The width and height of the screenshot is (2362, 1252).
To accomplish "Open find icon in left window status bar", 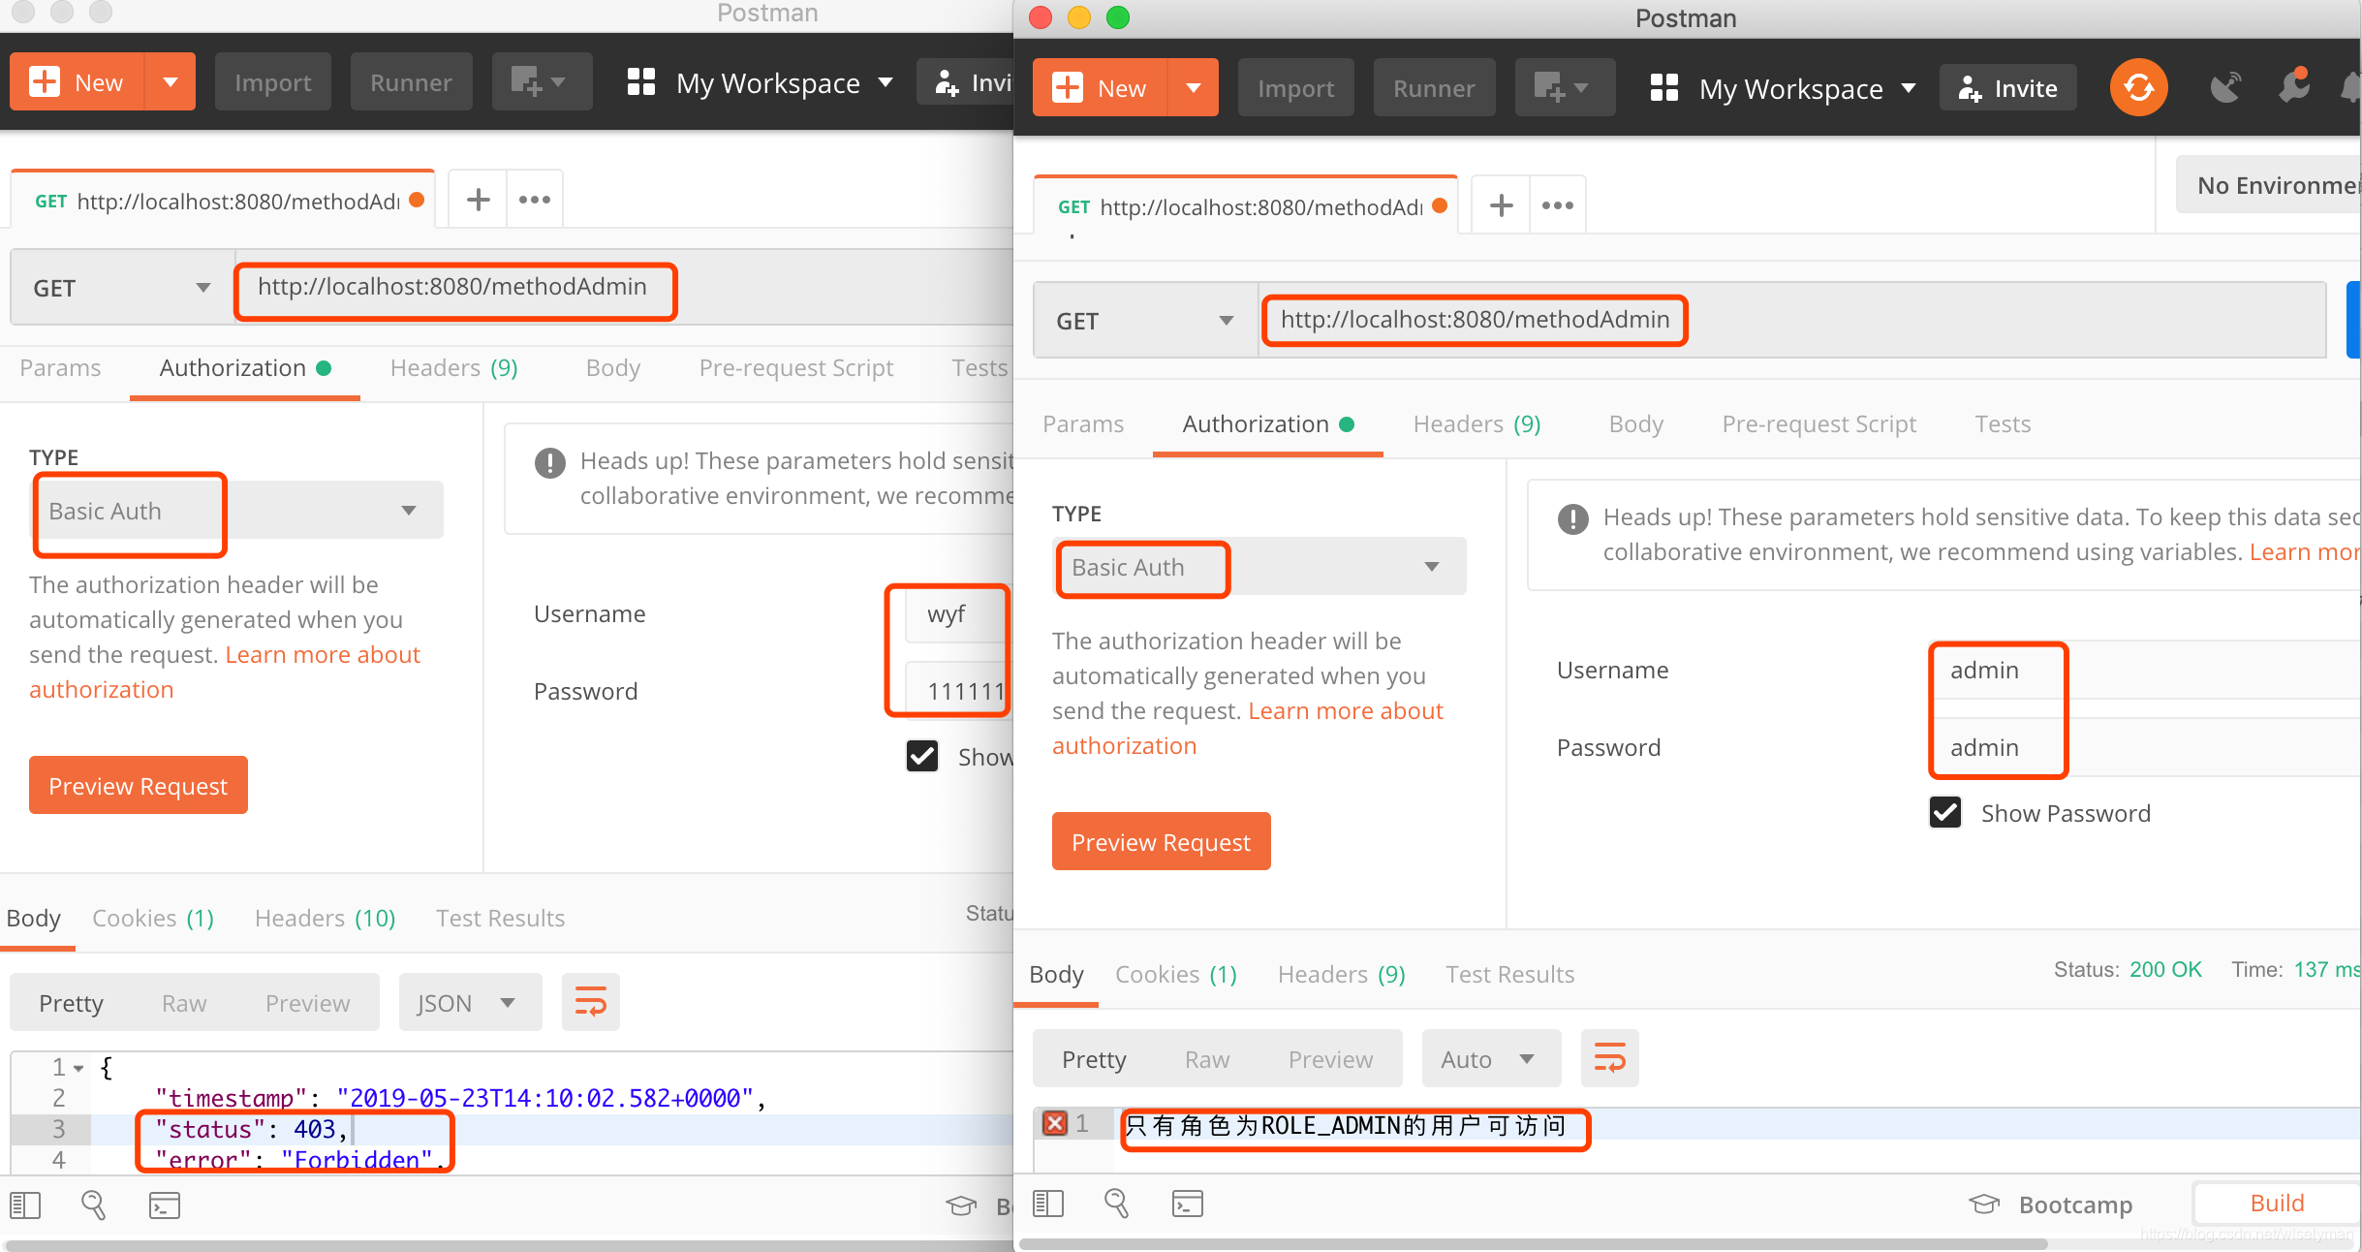I will point(94,1205).
